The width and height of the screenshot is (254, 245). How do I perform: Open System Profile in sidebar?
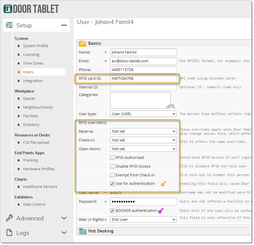click(x=36, y=46)
